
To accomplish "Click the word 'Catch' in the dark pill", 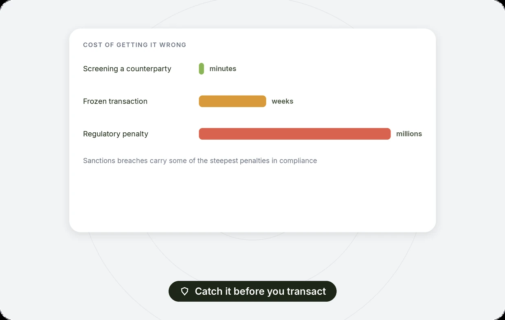I will pos(208,292).
